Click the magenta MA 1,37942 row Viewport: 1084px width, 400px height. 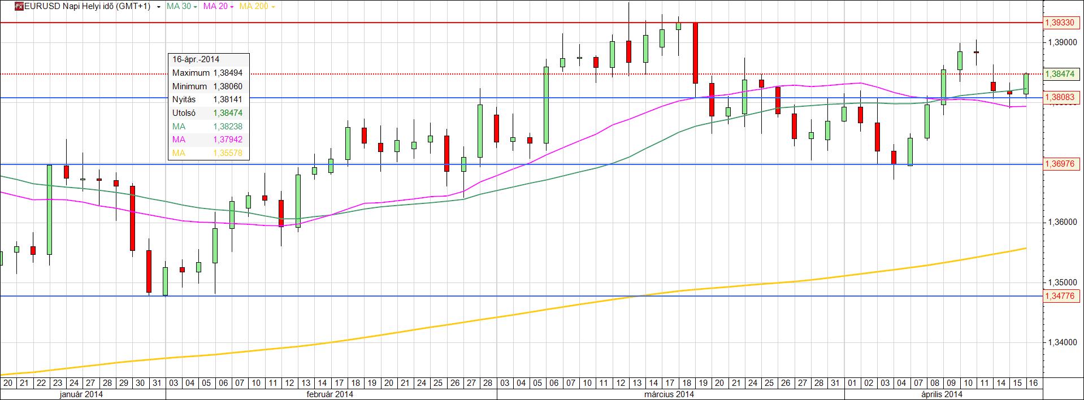pos(207,140)
